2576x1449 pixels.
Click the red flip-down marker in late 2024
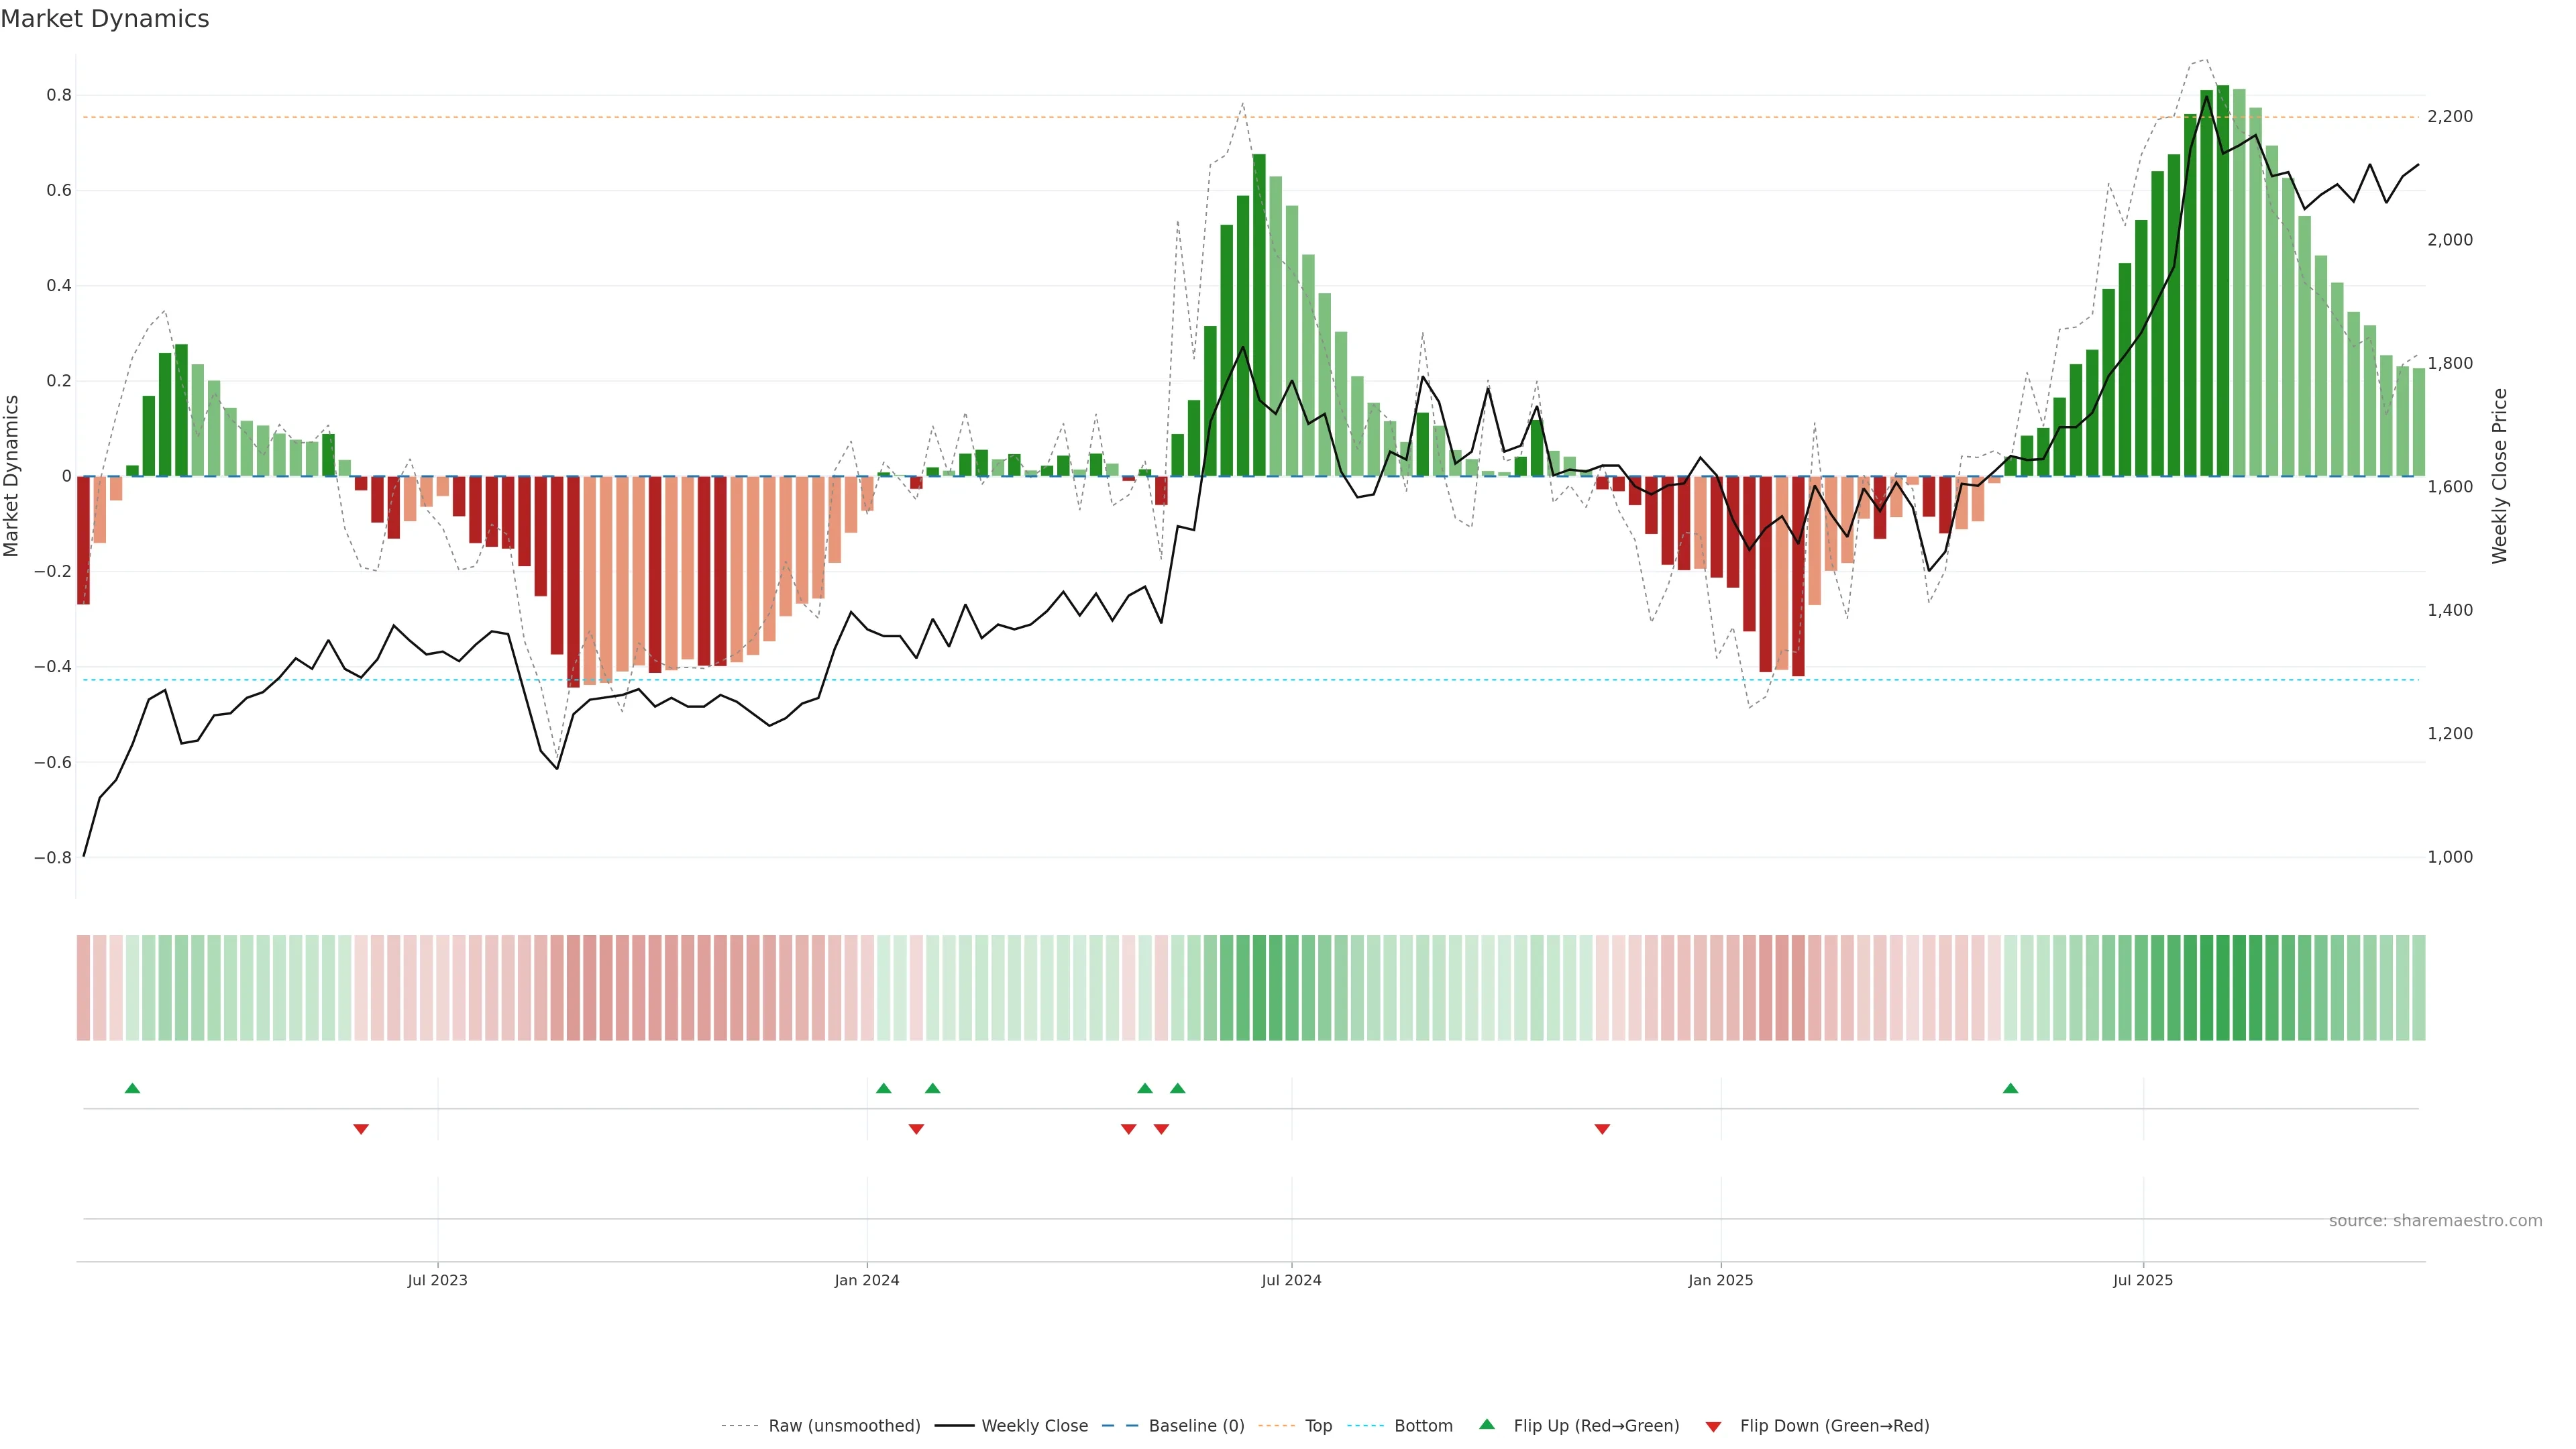(x=1602, y=1129)
